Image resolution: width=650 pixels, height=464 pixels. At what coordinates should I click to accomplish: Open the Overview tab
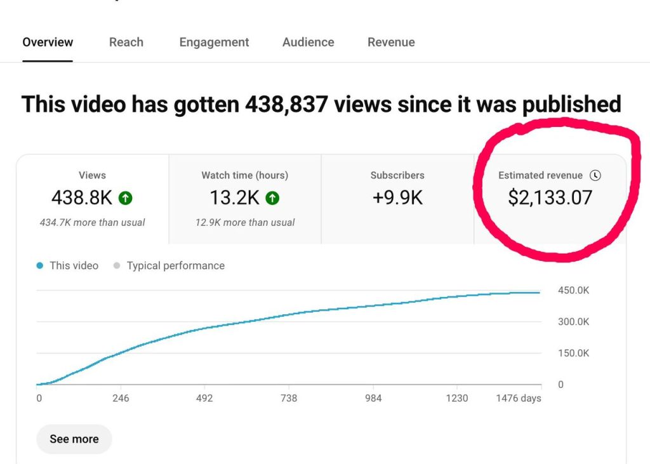coord(48,43)
